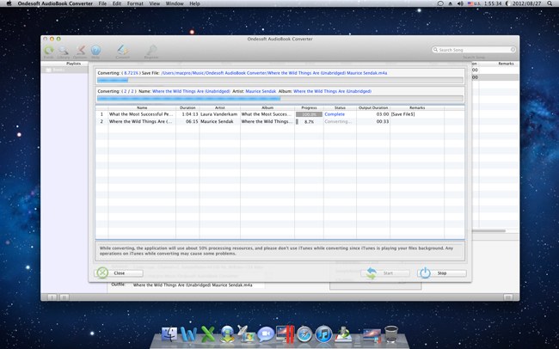Open the Options toolbar icon
The width and height of the screenshot is (559, 349).
pos(80,50)
